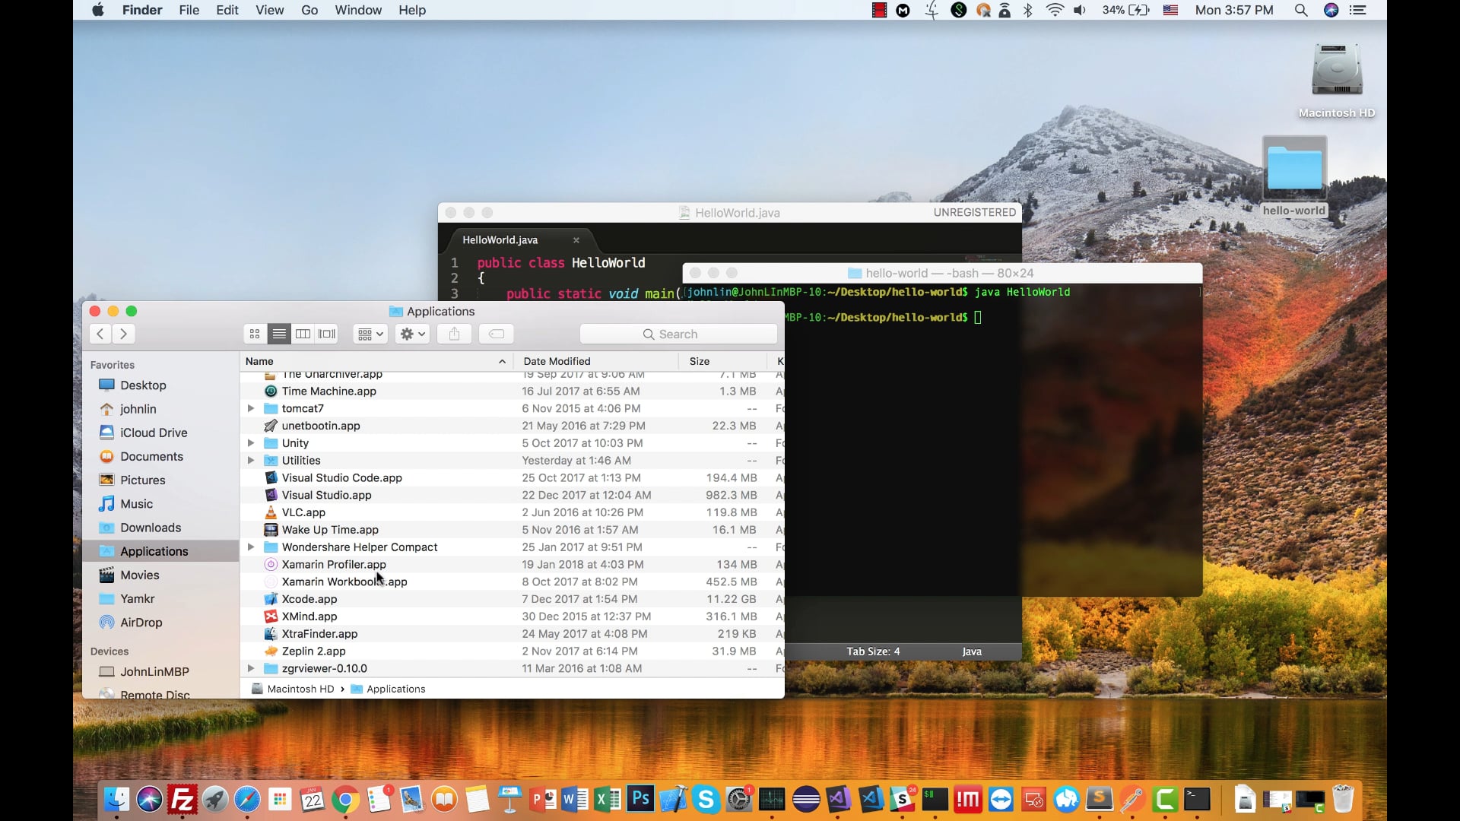Viewport: 1460px width, 821px height.
Task: Switch Finder to column view
Action: point(303,334)
